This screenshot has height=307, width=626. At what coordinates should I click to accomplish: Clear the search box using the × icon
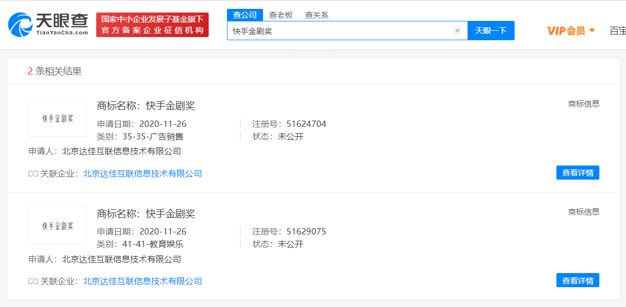tap(457, 30)
